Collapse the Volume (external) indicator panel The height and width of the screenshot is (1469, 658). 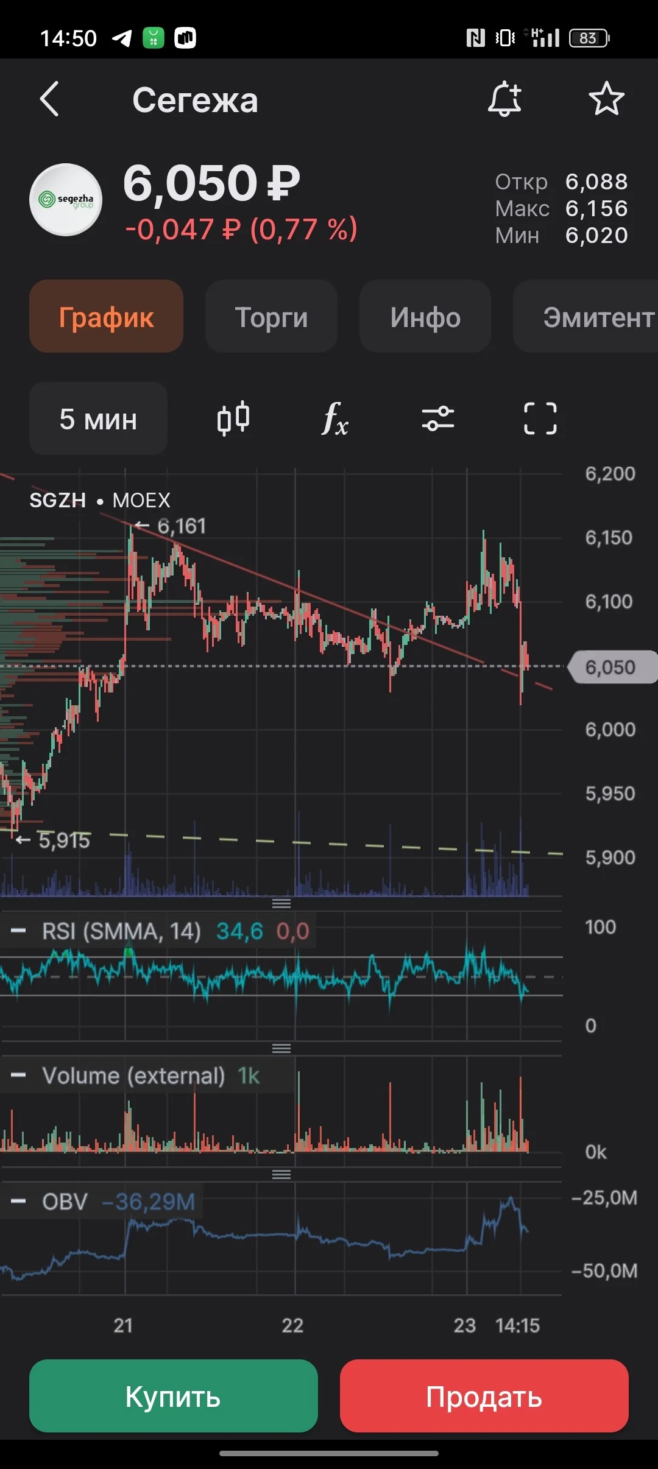pos(18,1076)
